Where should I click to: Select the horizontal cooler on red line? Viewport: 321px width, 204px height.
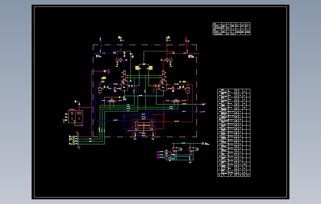pos(169,60)
